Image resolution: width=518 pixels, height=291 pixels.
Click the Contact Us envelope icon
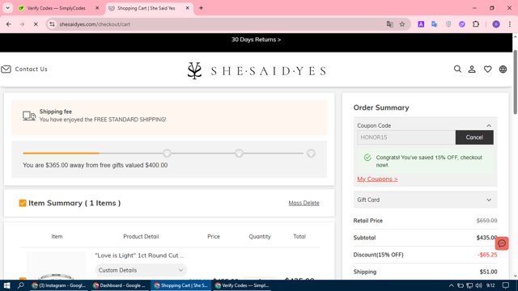[6, 69]
